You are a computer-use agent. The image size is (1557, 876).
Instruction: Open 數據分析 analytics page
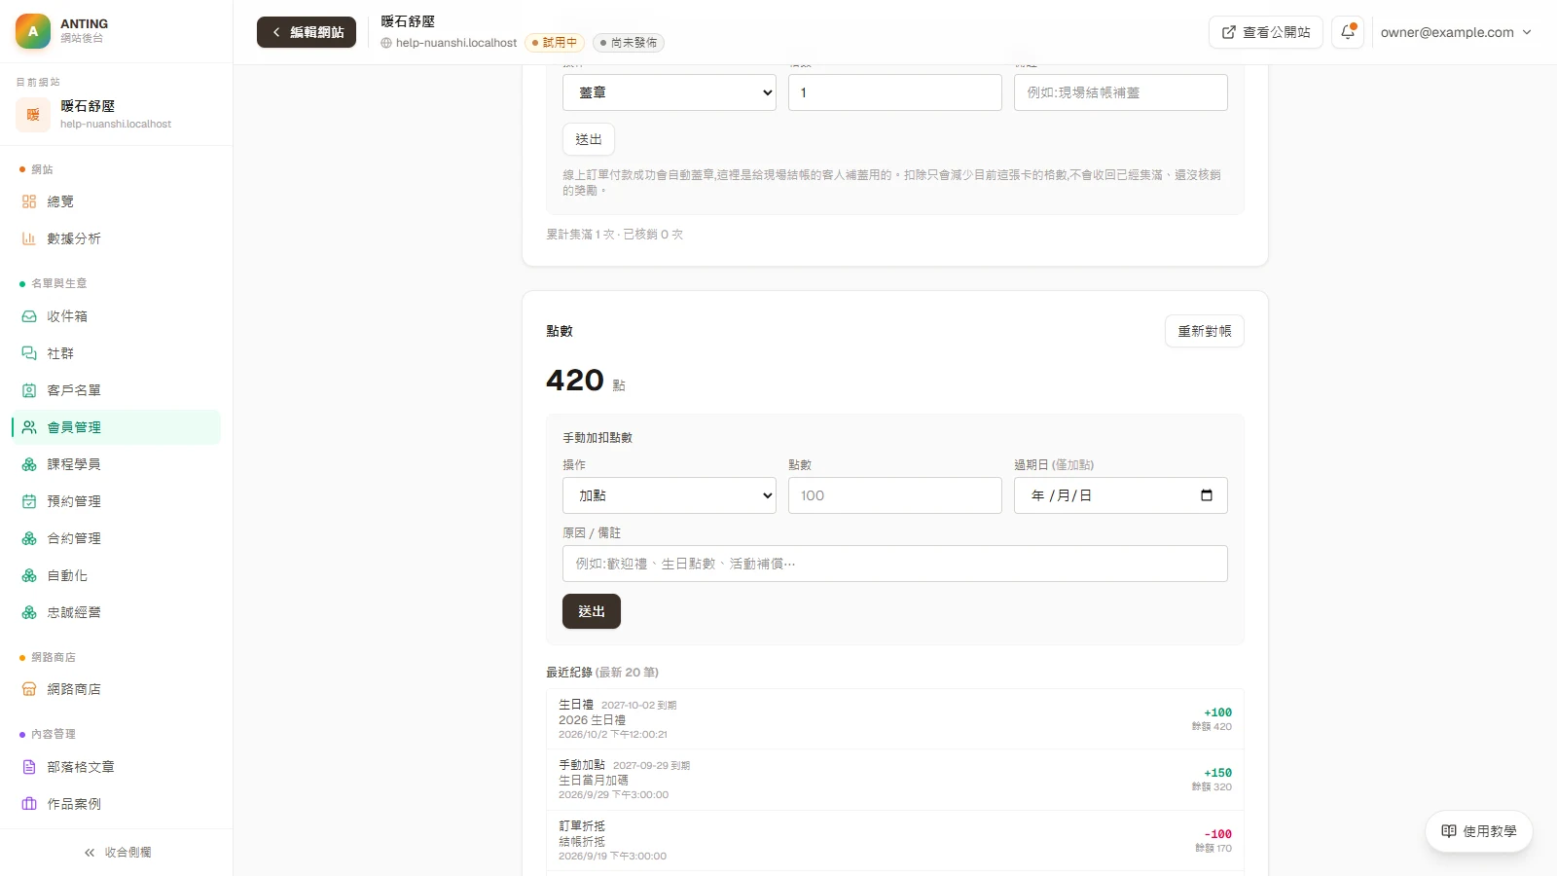pyautogui.click(x=116, y=238)
